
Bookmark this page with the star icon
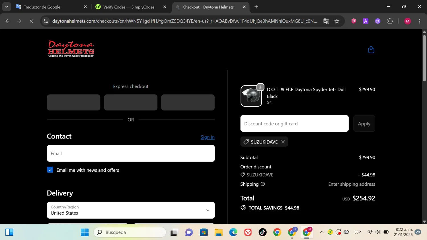coord(337,21)
